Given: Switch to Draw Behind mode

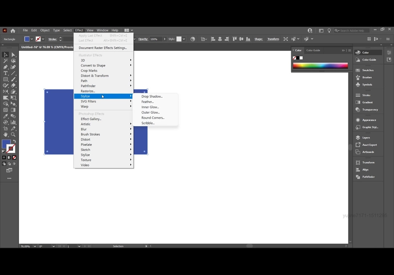Looking at the screenshot, I should click(x=9, y=164).
